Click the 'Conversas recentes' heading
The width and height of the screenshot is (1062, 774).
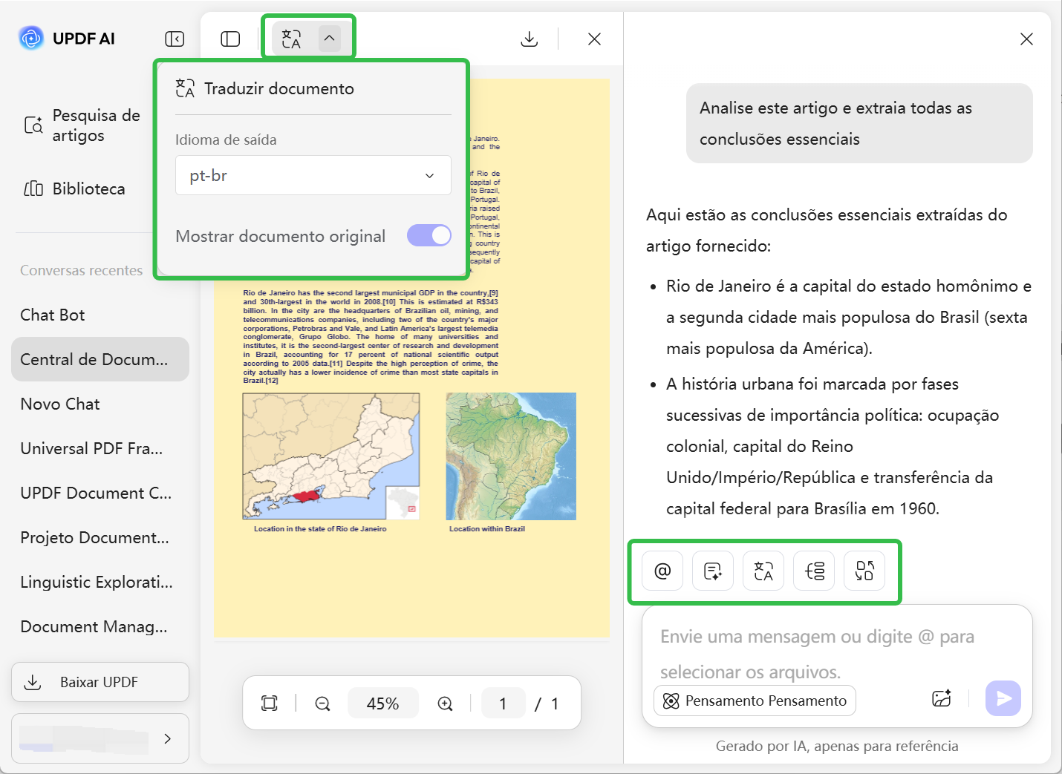pos(82,270)
